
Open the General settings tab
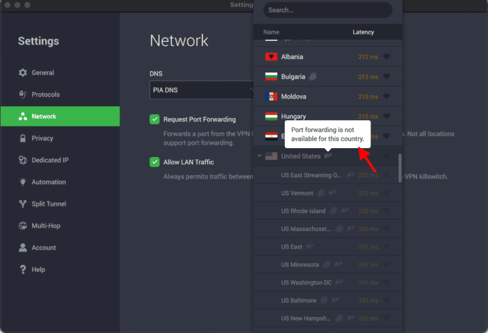click(60, 72)
